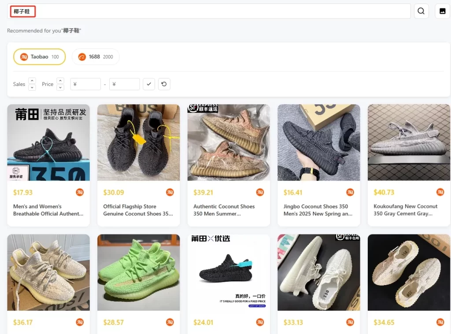Click the $33.13 price text
451x334 pixels.
pyautogui.click(x=293, y=323)
